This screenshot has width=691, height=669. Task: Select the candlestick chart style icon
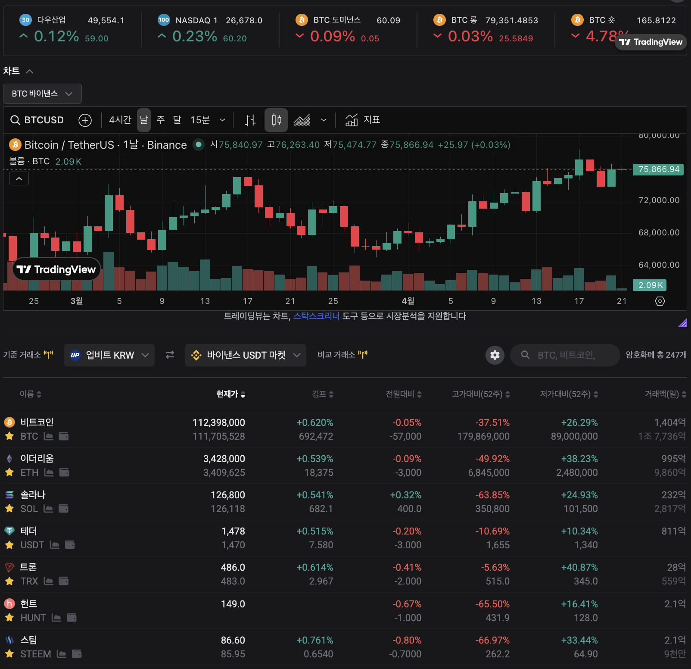[276, 120]
